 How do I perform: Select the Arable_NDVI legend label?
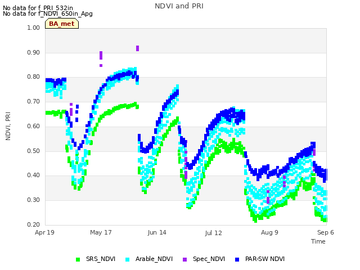point(154,259)
